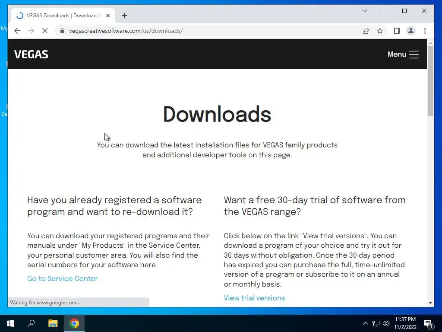The width and height of the screenshot is (442, 332).
Task: Click the page vertical scrollbar thumb
Action: (x=430, y=81)
